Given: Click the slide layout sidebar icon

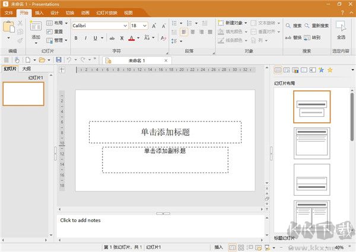Looking at the screenshot, I should tap(278, 70).
